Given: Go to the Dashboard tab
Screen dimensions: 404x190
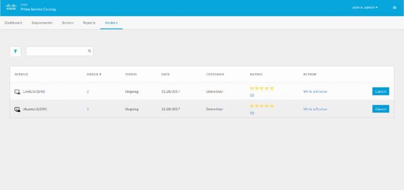Looking at the screenshot, I should pos(13,23).
